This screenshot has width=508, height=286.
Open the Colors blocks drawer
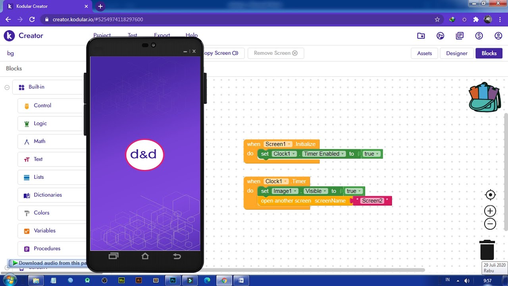coord(52,213)
